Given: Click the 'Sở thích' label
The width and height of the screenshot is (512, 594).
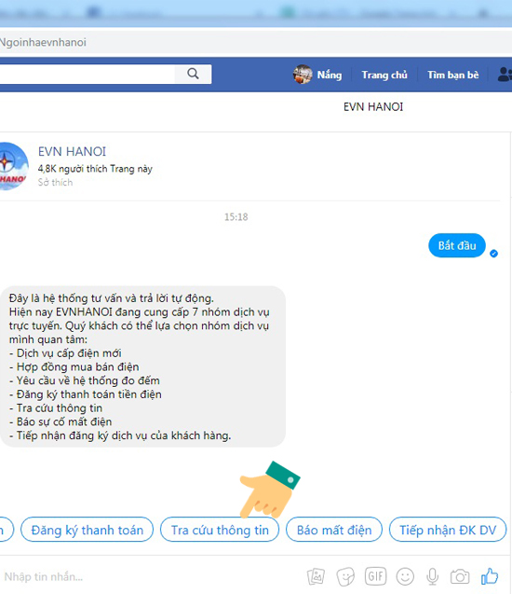Looking at the screenshot, I should tap(55, 182).
